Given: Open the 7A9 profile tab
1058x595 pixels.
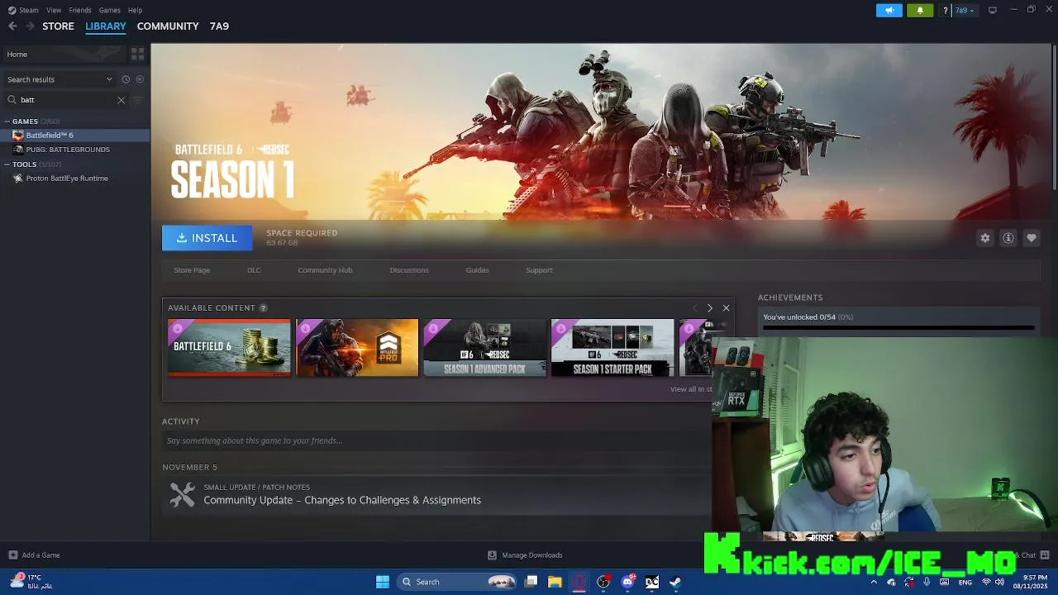Looking at the screenshot, I should pos(219,26).
